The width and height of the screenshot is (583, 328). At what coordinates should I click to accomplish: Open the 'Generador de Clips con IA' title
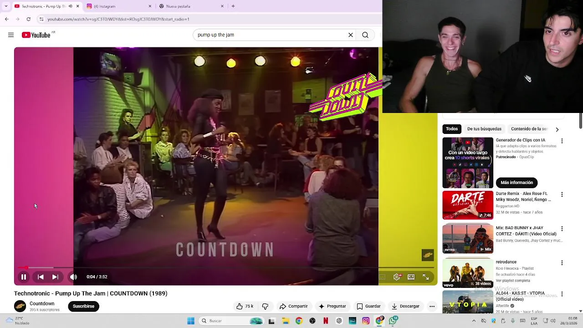click(x=520, y=140)
